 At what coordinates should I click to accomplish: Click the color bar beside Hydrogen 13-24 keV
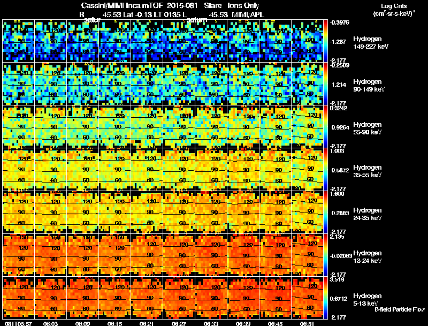coord(326,255)
